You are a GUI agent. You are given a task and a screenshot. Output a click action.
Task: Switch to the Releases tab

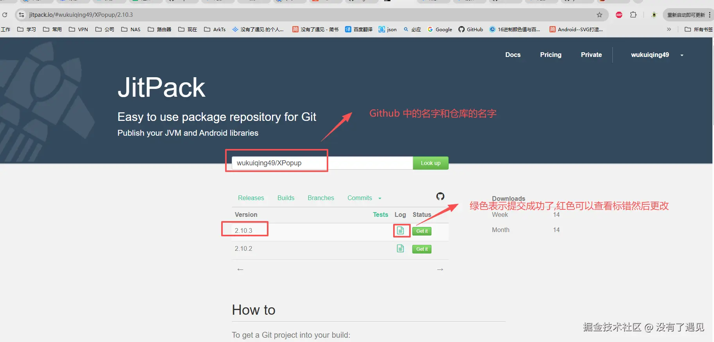(x=251, y=198)
